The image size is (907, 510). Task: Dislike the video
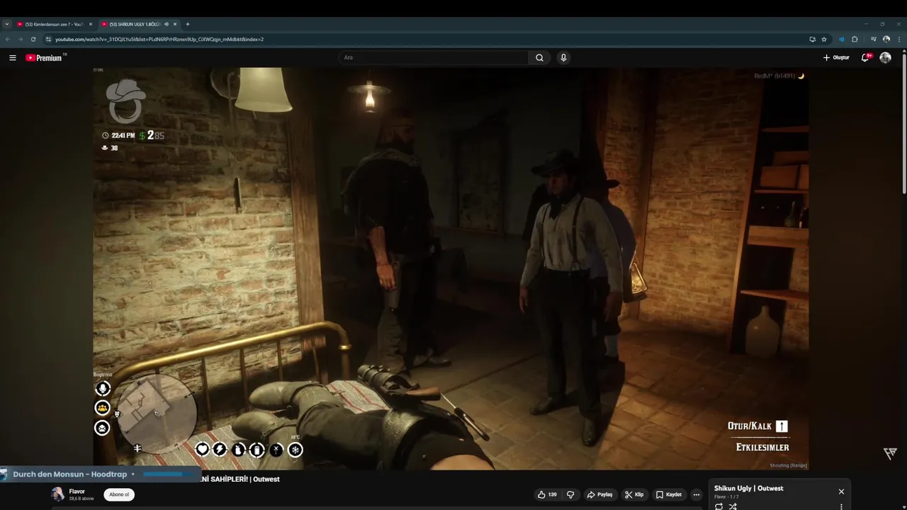(570, 494)
